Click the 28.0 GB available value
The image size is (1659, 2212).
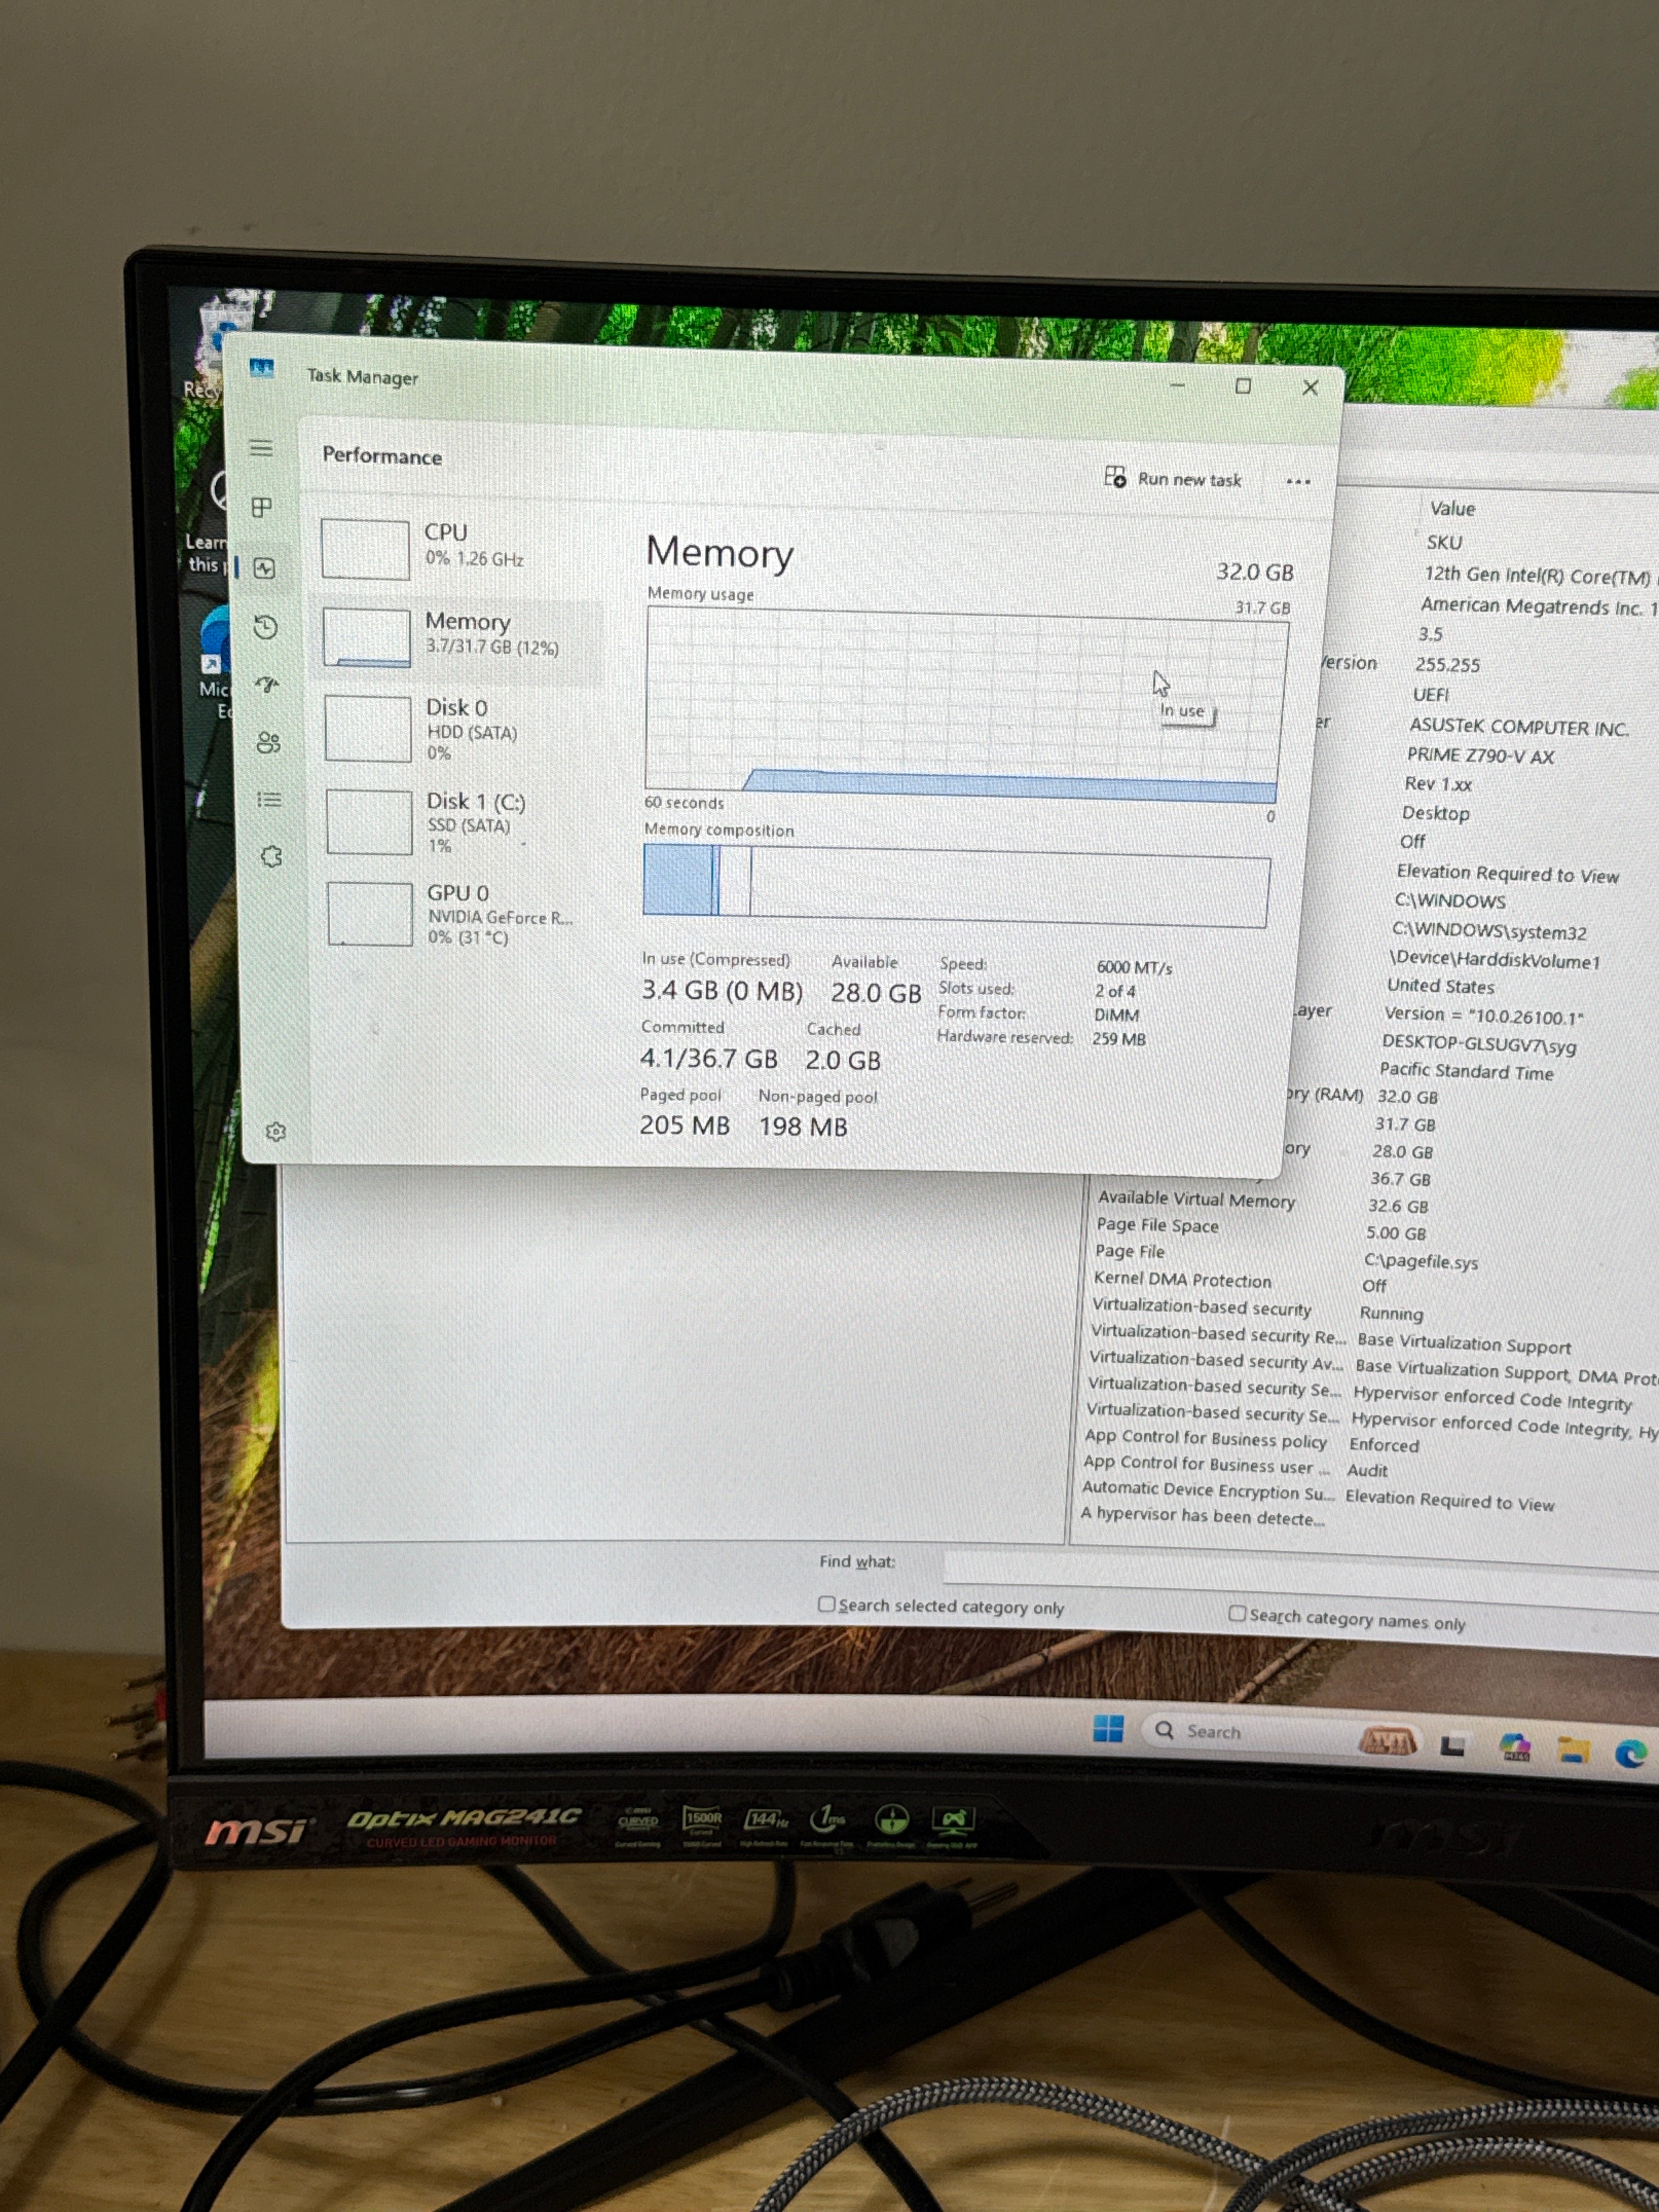click(876, 993)
